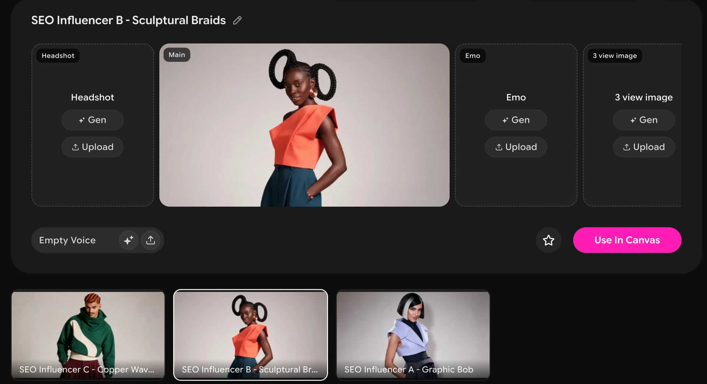Upload a voice file using the upload icon
Image resolution: width=707 pixels, height=384 pixels.
tap(151, 240)
